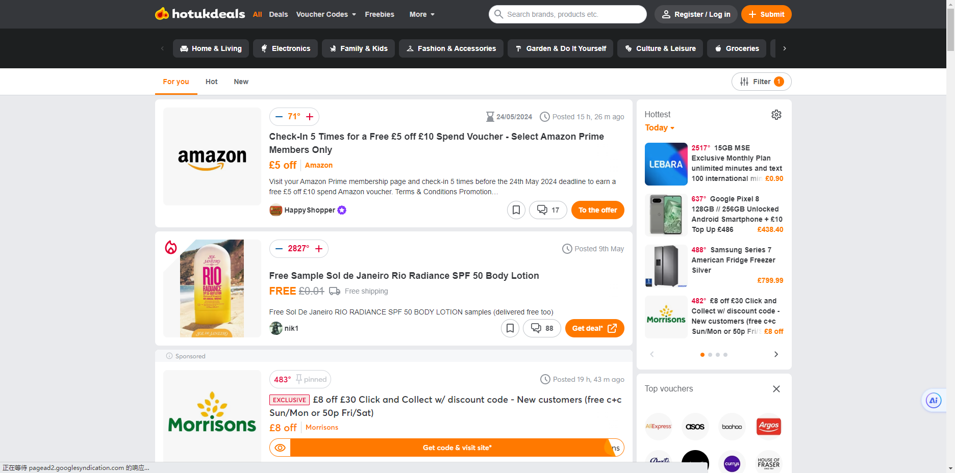
Task: Click the nik1 user avatar
Action: (276, 328)
